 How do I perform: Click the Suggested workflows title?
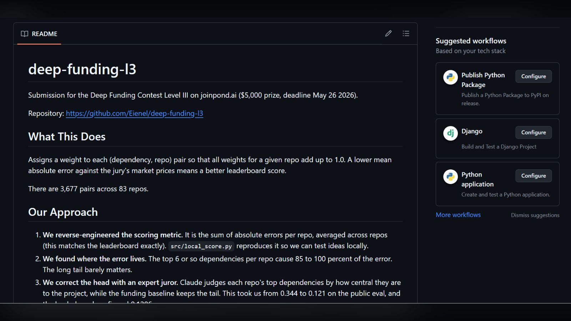471,41
